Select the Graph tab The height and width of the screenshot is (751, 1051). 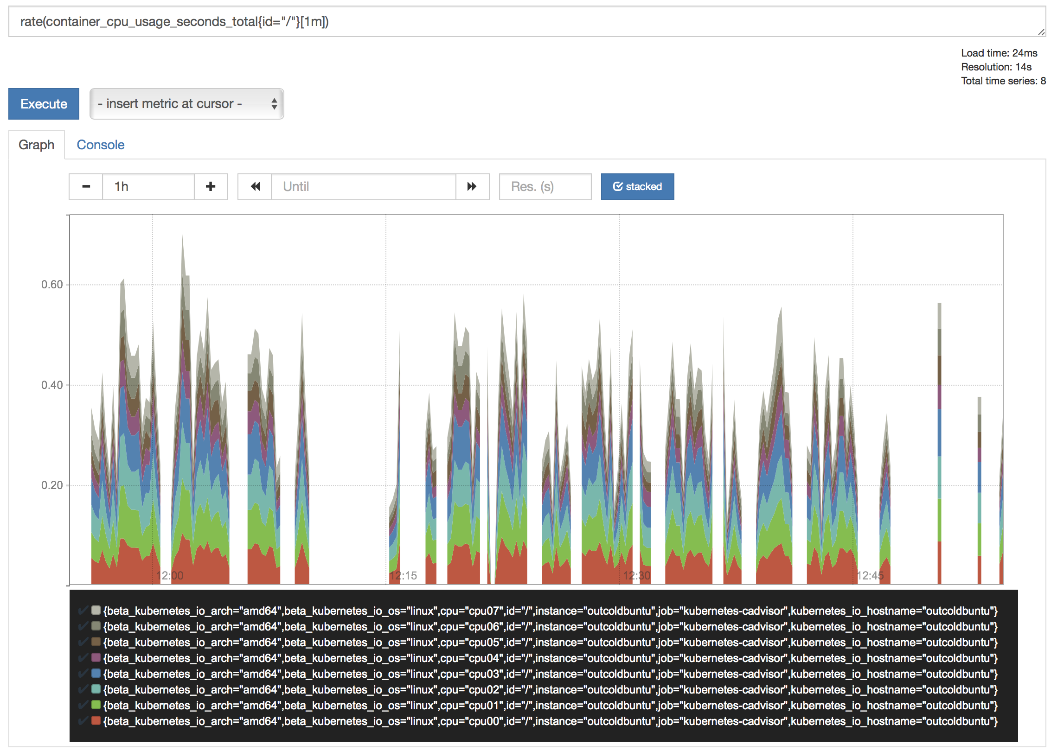(x=37, y=145)
